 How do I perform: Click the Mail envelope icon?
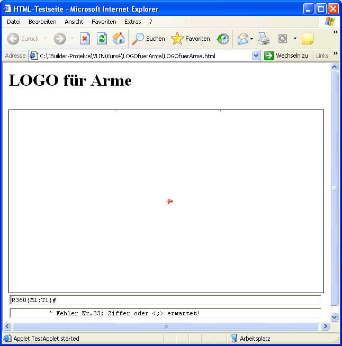242,39
